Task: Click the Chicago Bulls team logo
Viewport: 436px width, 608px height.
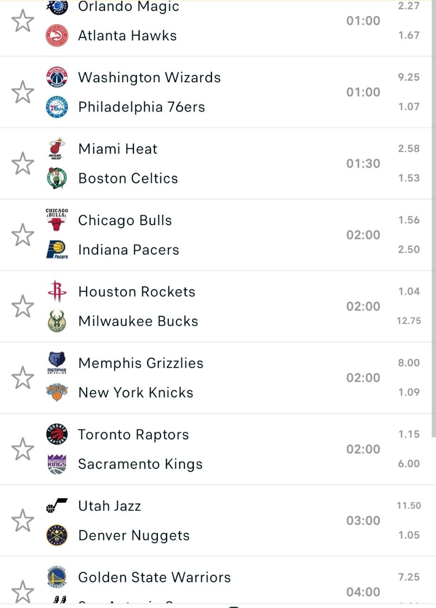Action: (57, 220)
